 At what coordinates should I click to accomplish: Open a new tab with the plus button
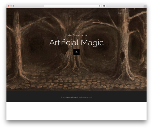point(145,7)
